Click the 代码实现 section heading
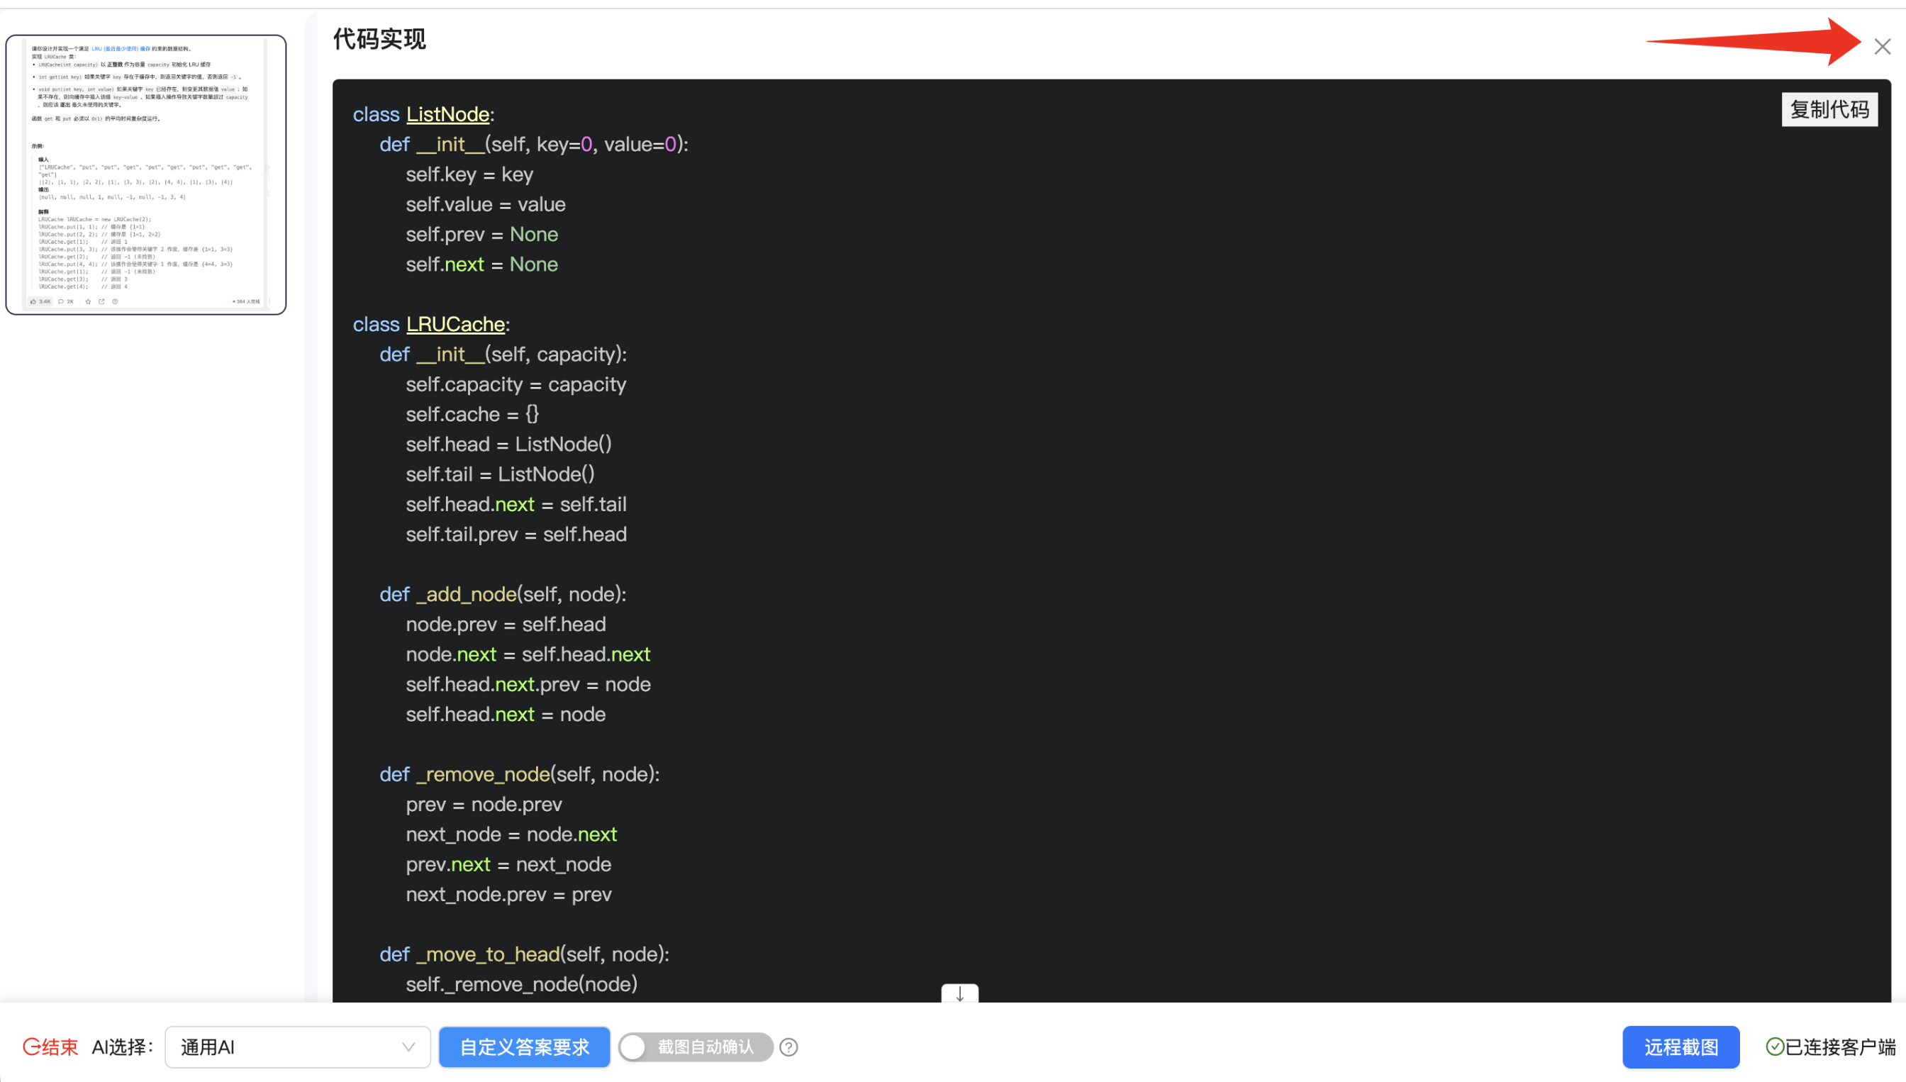The height and width of the screenshot is (1082, 1906). [x=379, y=38]
